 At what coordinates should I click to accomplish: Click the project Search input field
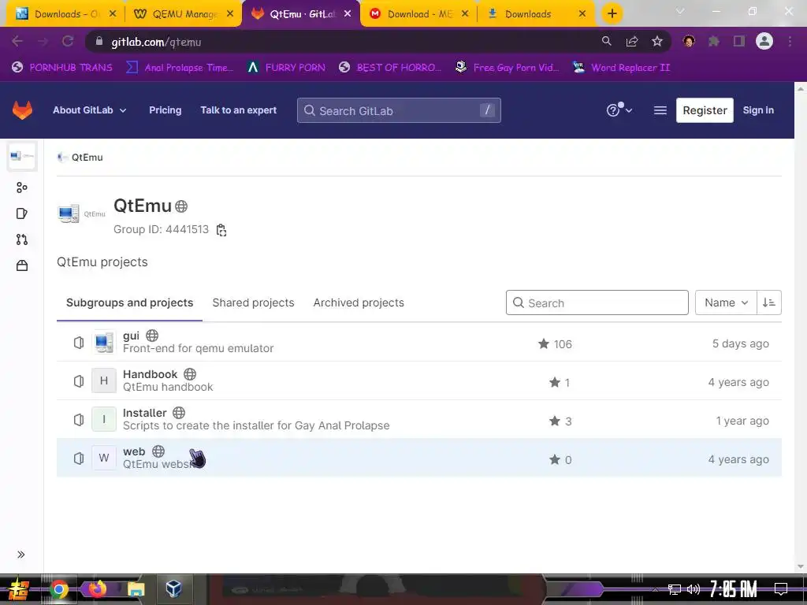point(597,302)
